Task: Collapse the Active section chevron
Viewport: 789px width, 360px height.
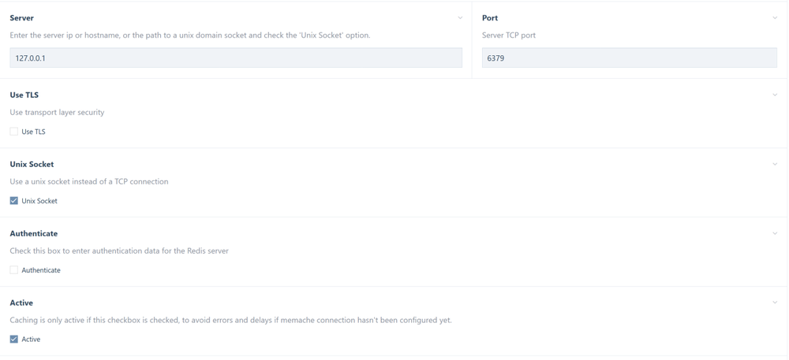Action: click(x=775, y=302)
